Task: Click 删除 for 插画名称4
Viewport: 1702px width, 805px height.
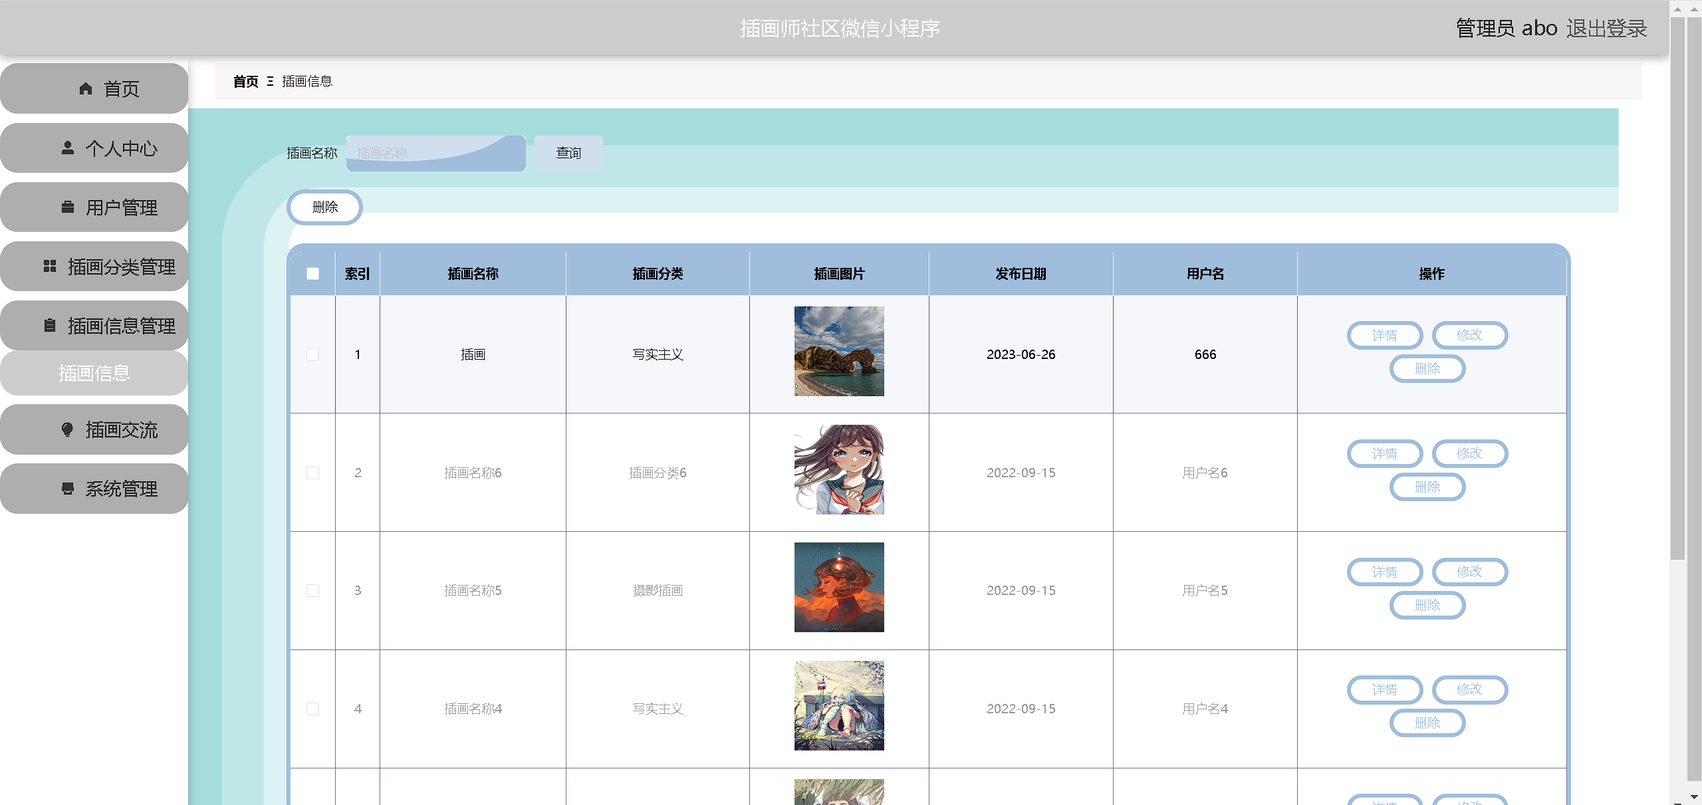Action: [x=1427, y=723]
